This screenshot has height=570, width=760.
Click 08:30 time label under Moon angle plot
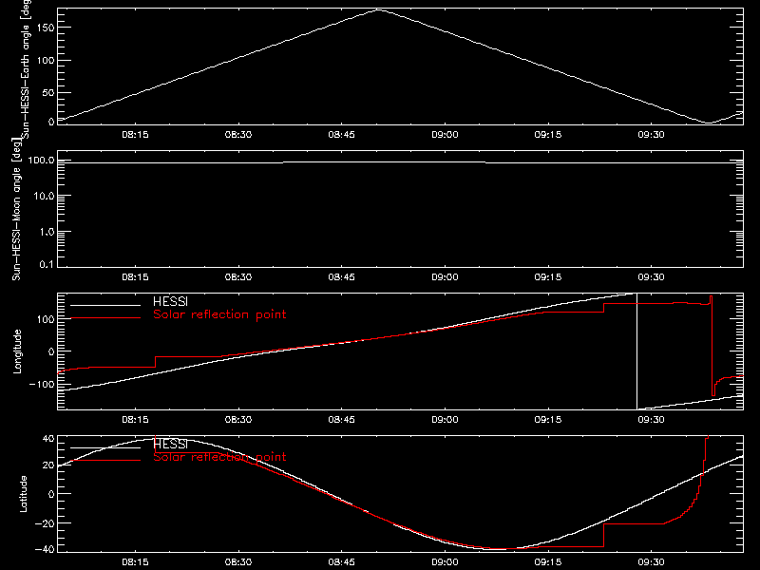[x=238, y=276]
